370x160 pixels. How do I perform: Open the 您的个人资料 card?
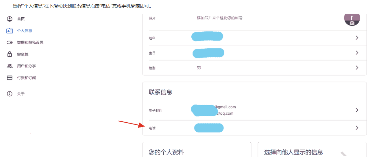coord(166,152)
